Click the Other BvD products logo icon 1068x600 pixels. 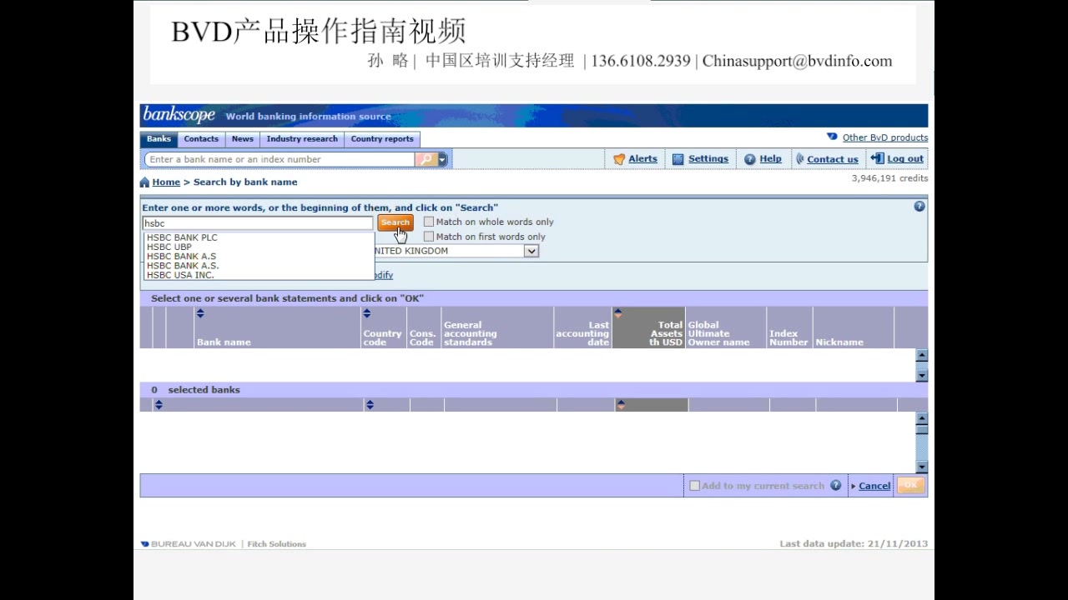tap(832, 137)
